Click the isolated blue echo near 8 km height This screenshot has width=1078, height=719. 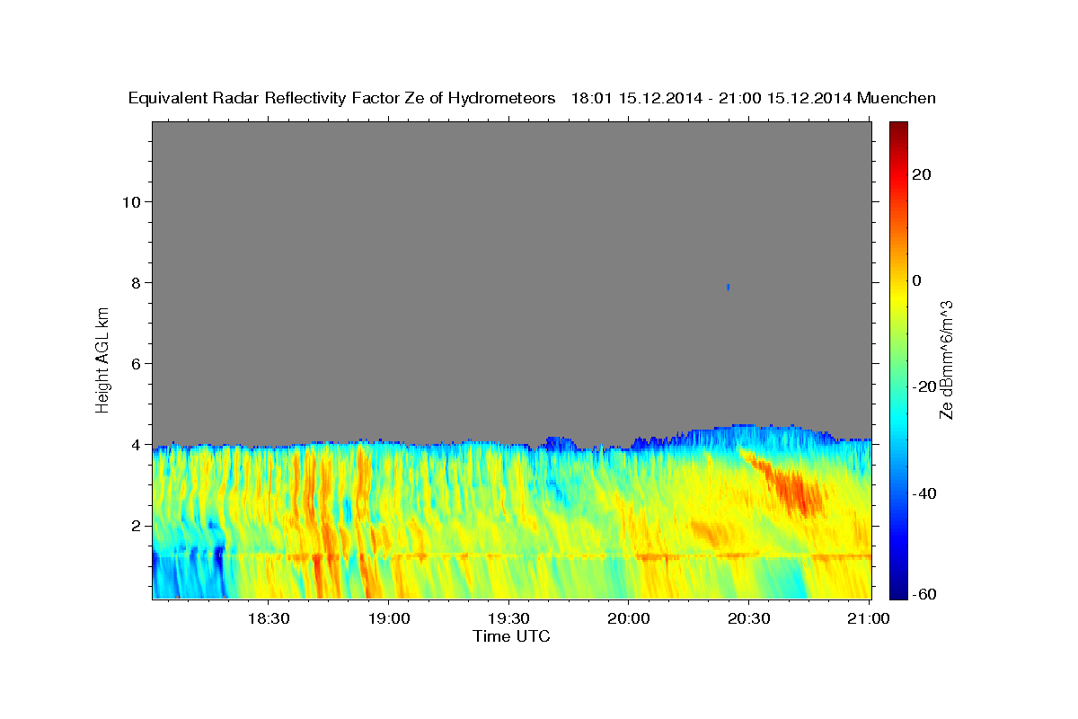pyautogui.click(x=728, y=287)
